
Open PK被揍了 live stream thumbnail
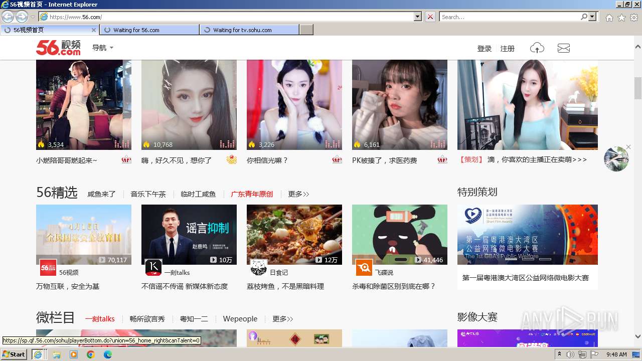400,105
